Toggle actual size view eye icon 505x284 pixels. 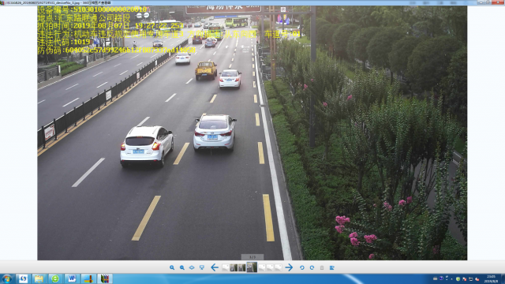click(192, 267)
